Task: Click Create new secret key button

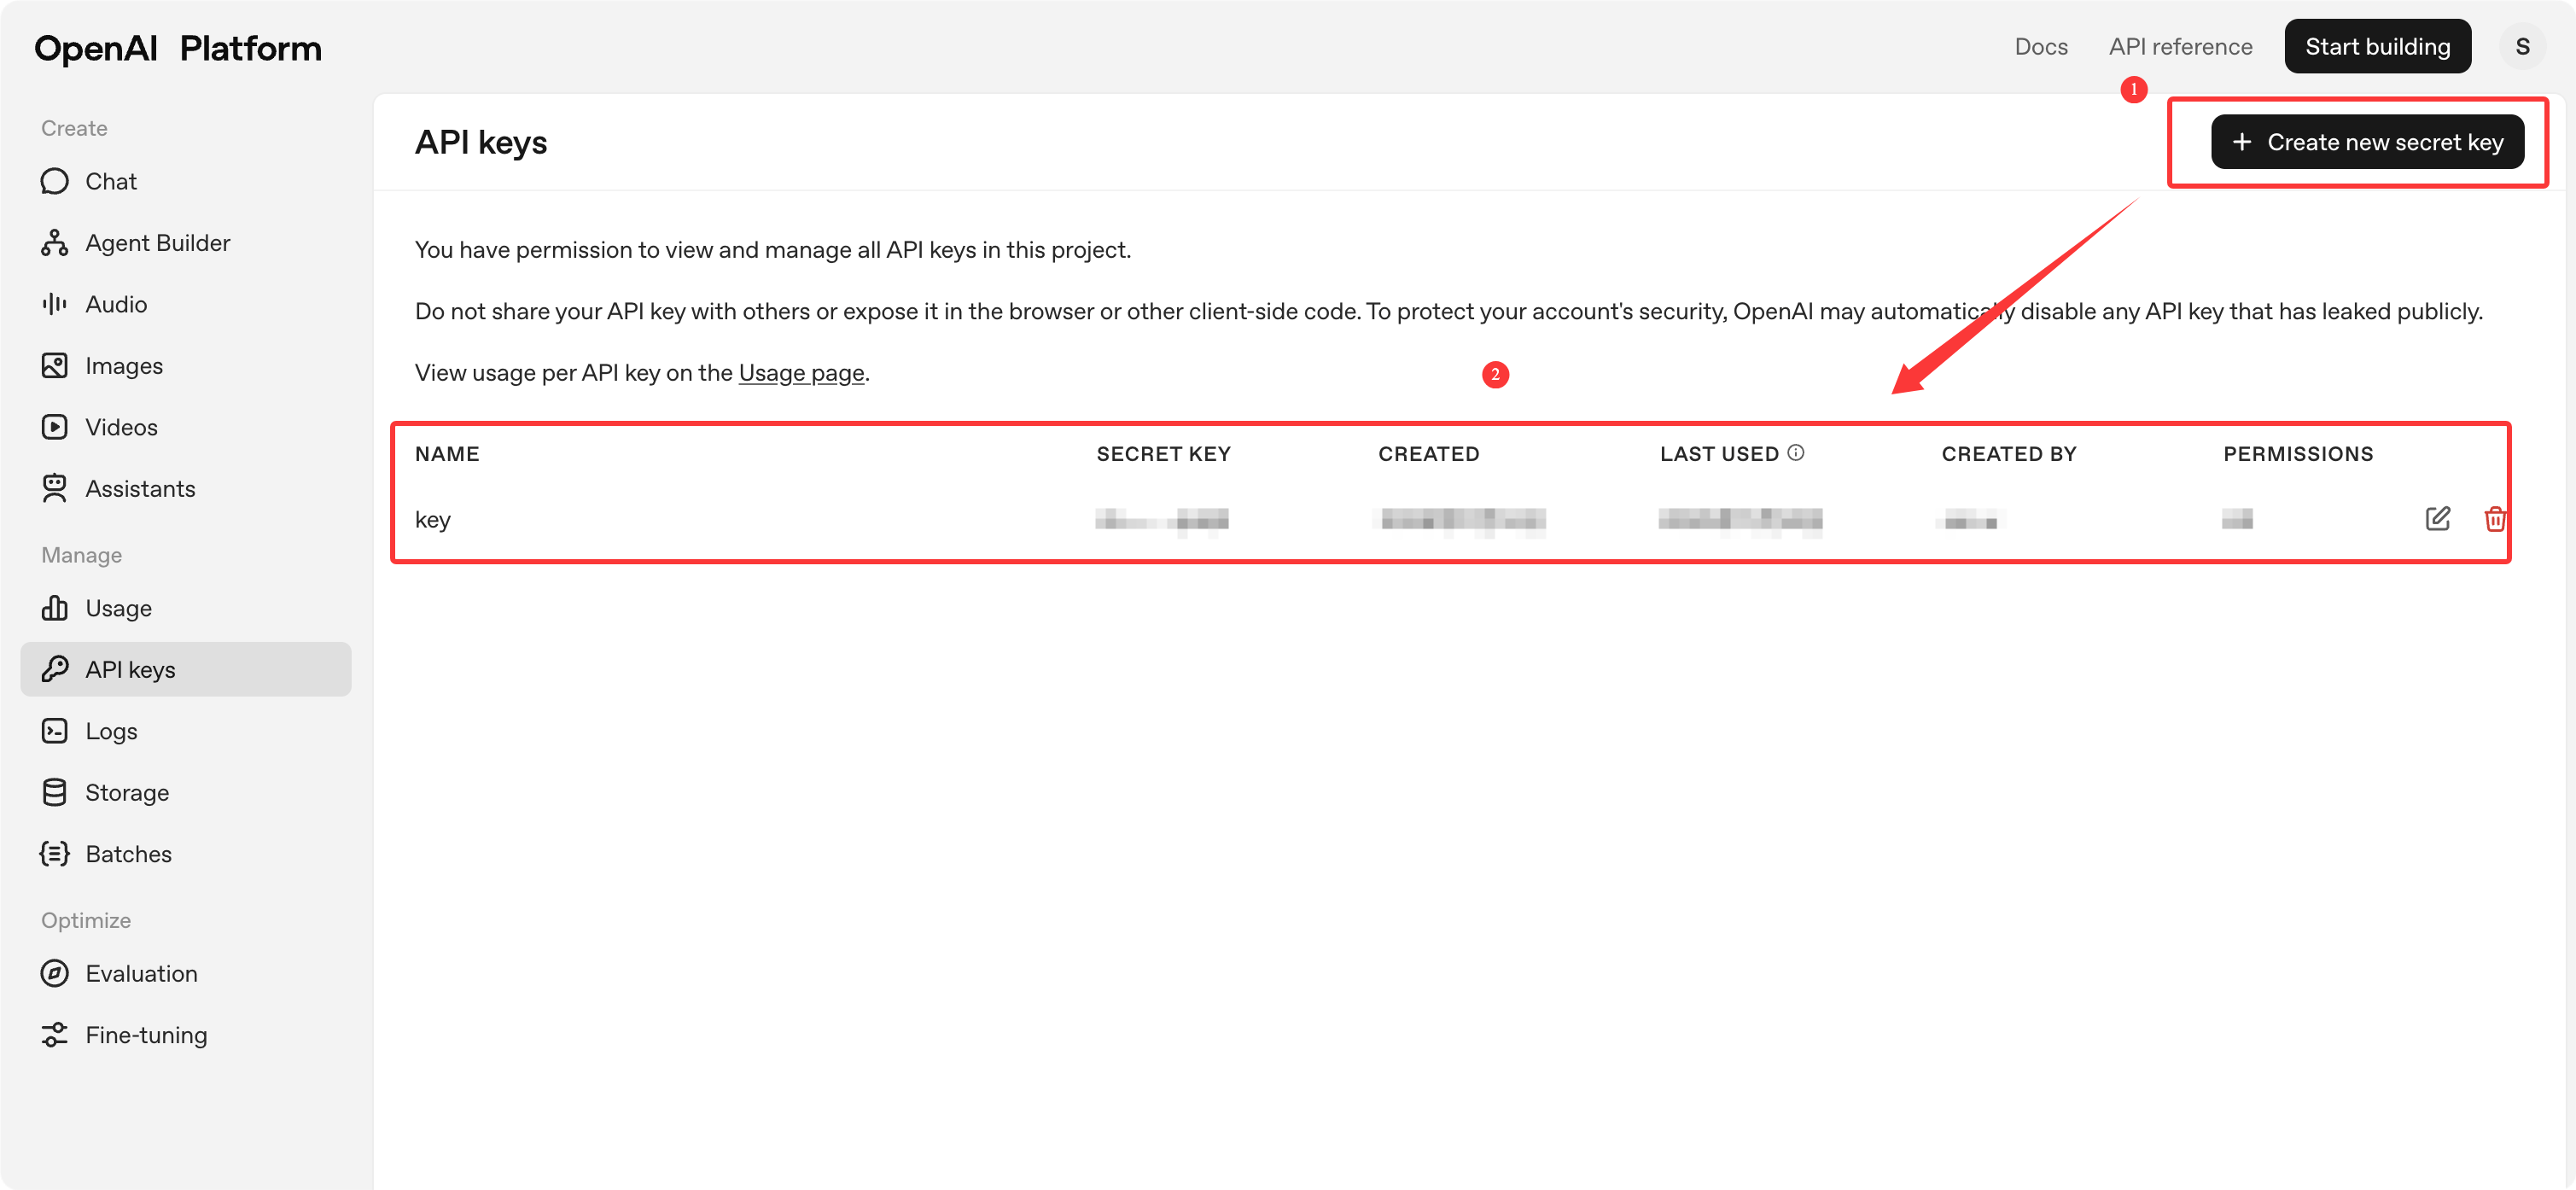Action: [x=2367, y=142]
